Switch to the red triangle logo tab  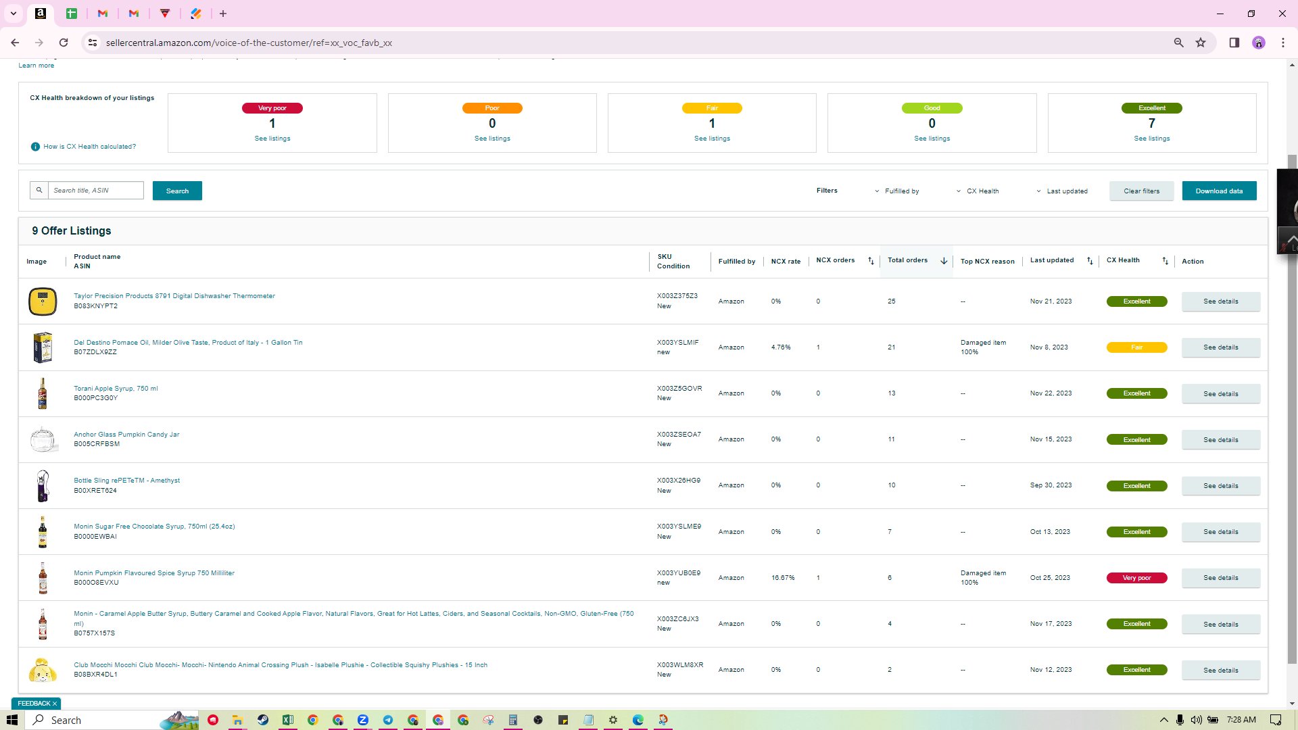[165, 14]
